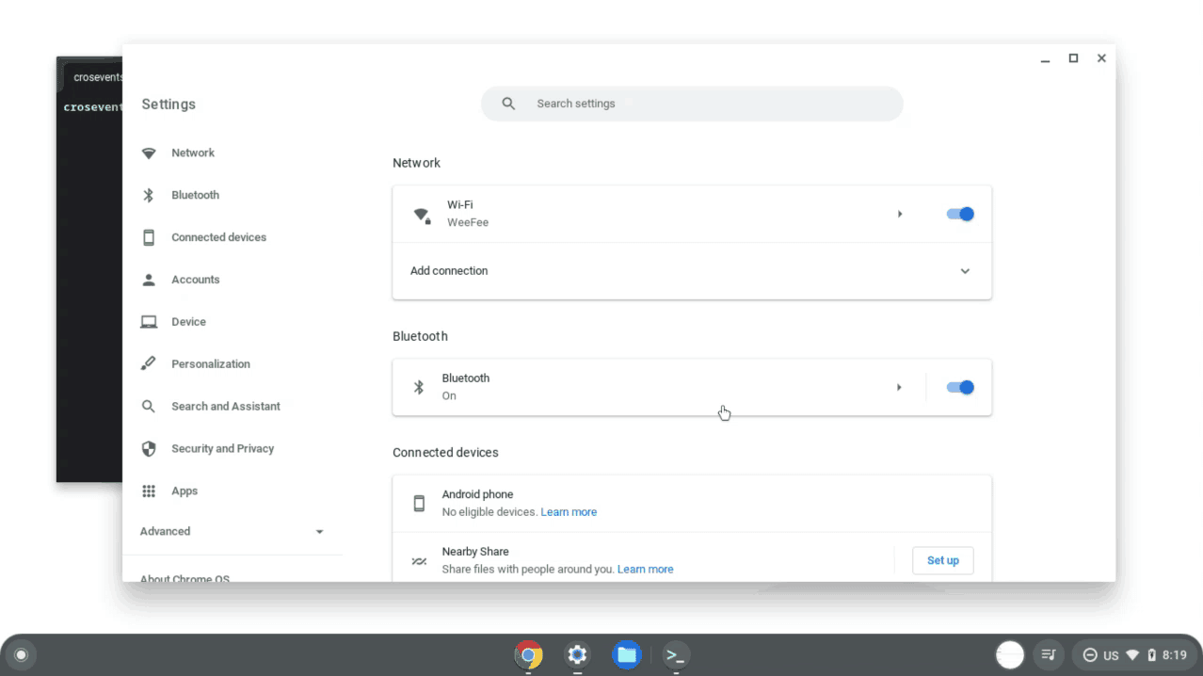Disable the Wi-Fi toggle
Image resolution: width=1203 pixels, height=676 pixels.
pos(959,214)
